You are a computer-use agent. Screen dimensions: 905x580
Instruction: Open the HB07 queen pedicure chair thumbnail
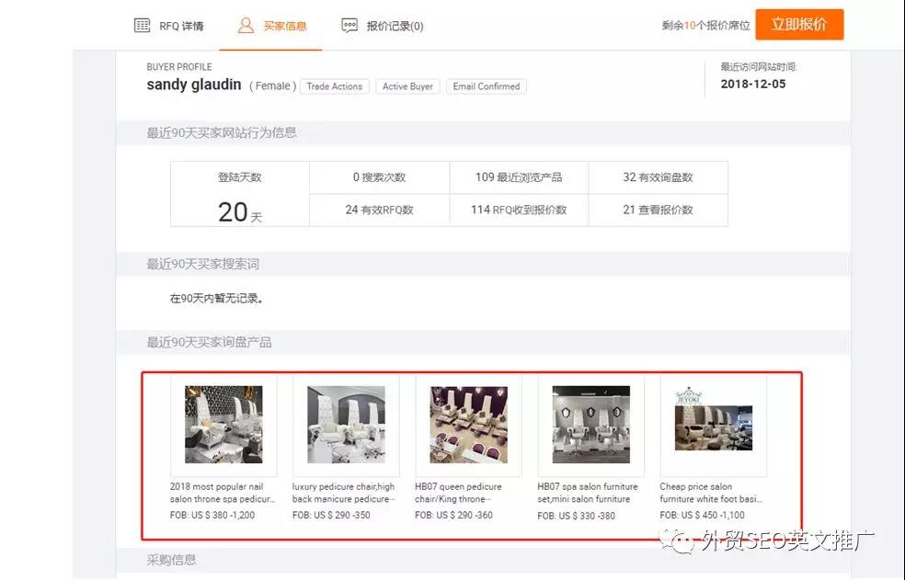[468, 424]
